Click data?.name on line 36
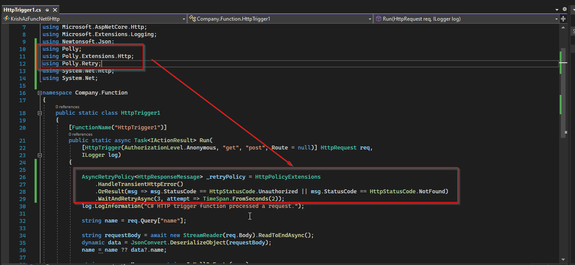 pyautogui.click(x=147, y=250)
